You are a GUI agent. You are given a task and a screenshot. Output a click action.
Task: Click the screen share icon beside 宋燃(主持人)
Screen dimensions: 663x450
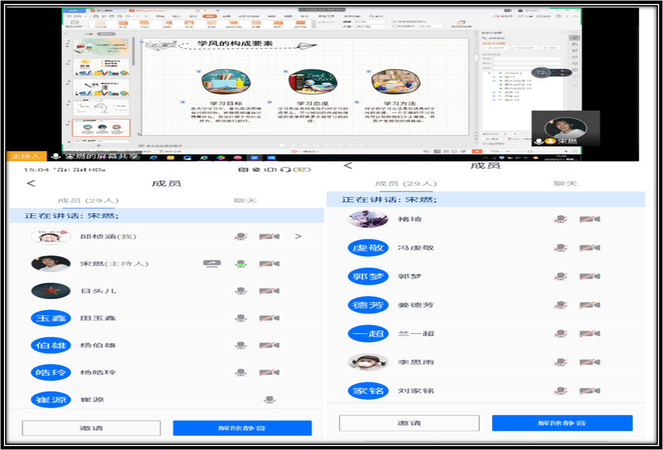[x=211, y=263]
